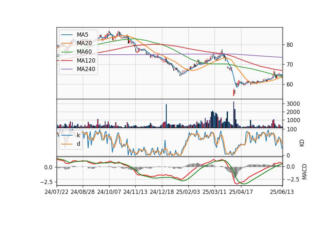Click the green MA60 legend line sample

click(x=67, y=52)
